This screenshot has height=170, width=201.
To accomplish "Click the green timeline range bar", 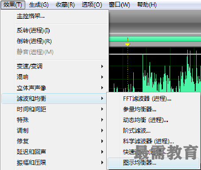I will 155,39.
